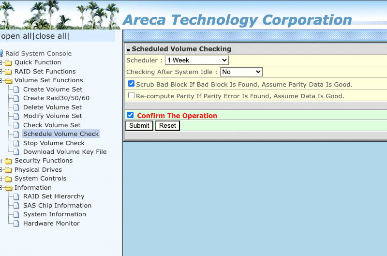
Task: Click the Reset button
Action: pos(167,126)
